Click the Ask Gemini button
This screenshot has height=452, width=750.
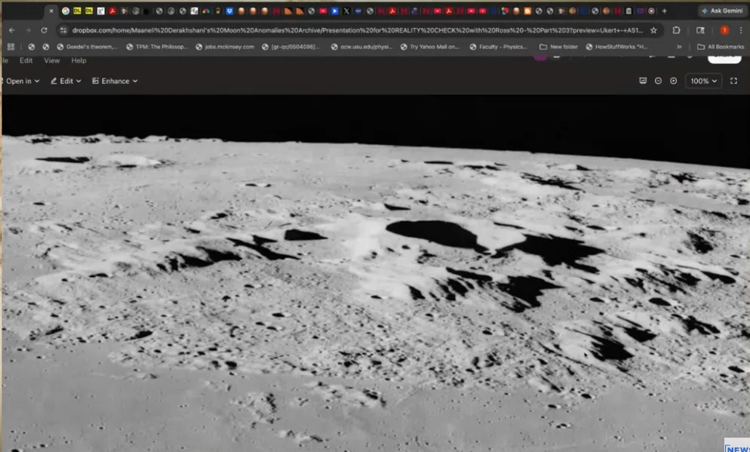point(722,11)
